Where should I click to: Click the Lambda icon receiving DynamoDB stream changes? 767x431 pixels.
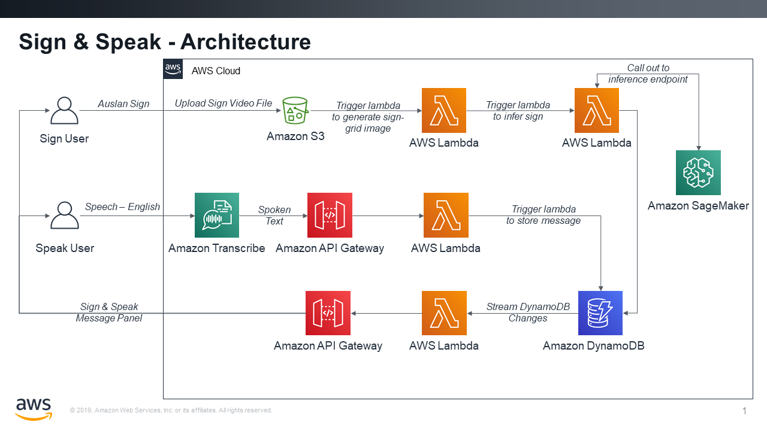[x=444, y=313]
